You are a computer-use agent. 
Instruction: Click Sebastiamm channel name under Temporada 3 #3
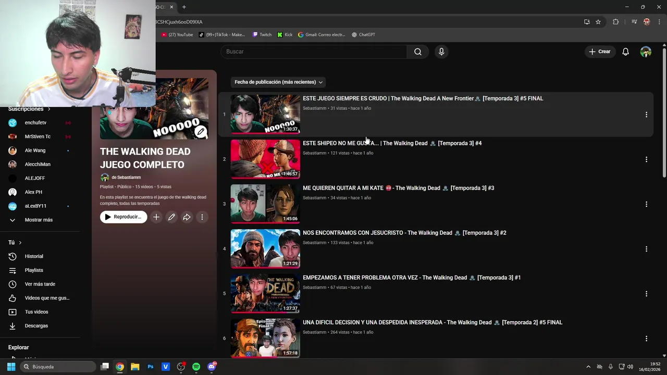coord(314,198)
